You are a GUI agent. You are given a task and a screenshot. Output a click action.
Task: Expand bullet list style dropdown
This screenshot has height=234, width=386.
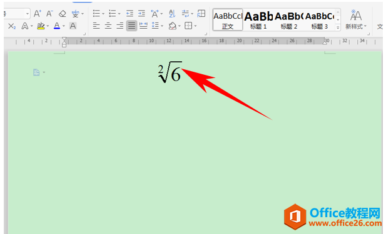click(x=103, y=14)
